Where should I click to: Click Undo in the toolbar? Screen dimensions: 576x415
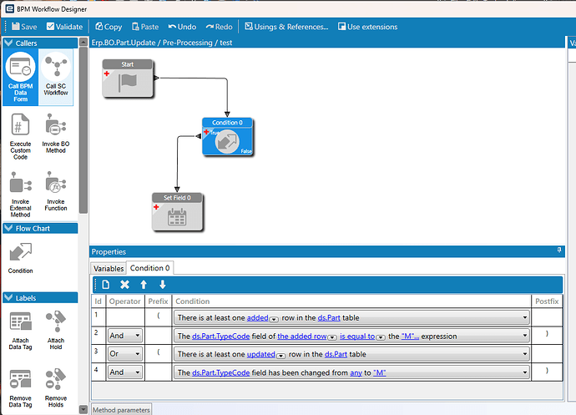coord(182,27)
